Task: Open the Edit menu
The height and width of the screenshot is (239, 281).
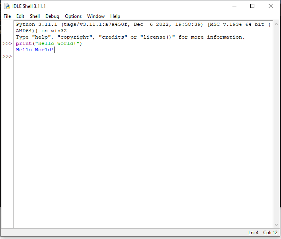Action: tap(20, 16)
